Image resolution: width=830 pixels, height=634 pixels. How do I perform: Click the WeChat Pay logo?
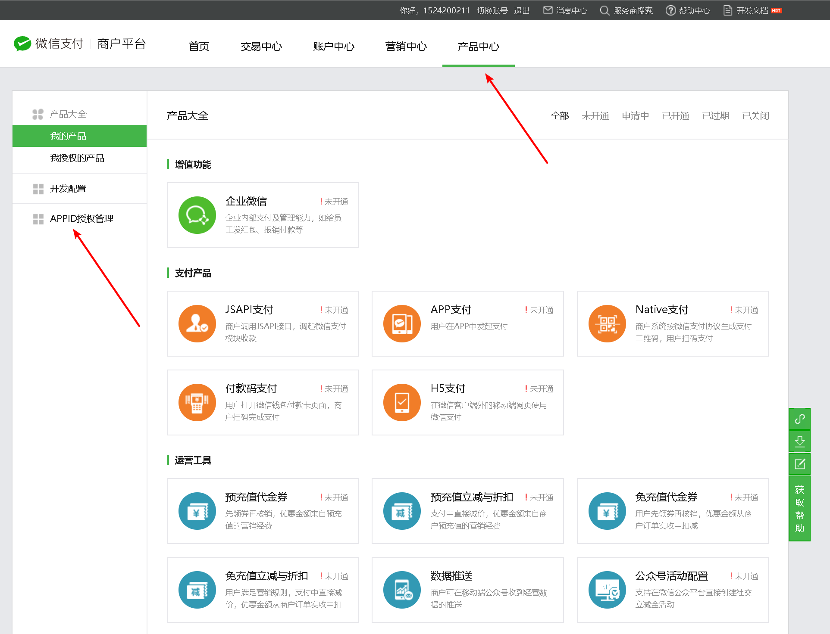tap(22, 44)
